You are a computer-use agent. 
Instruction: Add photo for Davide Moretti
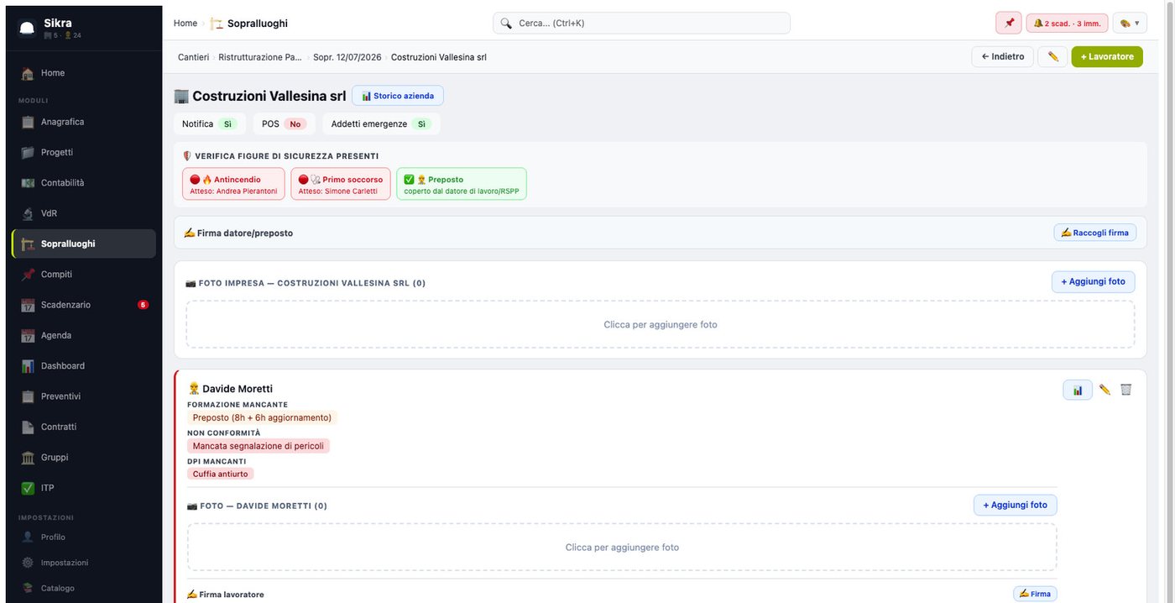pyautogui.click(x=1016, y=505)
